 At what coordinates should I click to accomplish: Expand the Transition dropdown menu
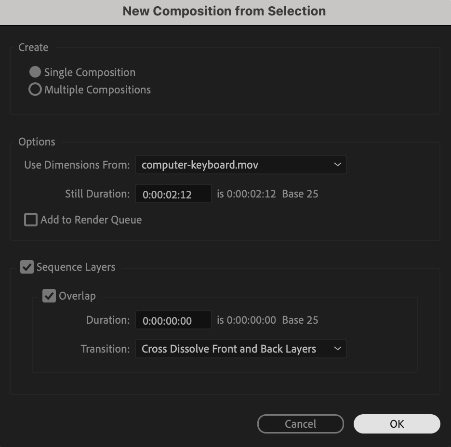(240, 349)
